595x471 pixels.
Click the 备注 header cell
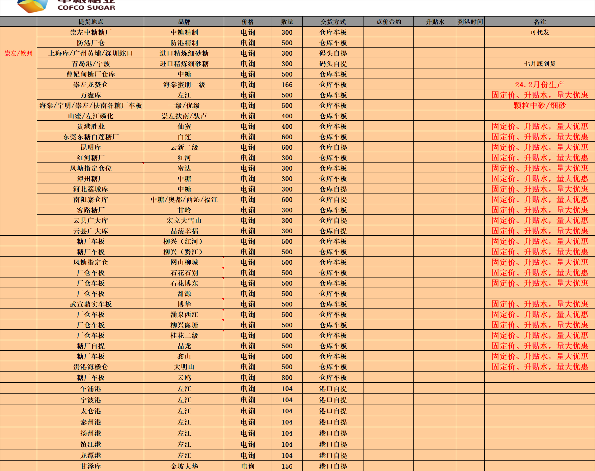click(x=539, y=22)
